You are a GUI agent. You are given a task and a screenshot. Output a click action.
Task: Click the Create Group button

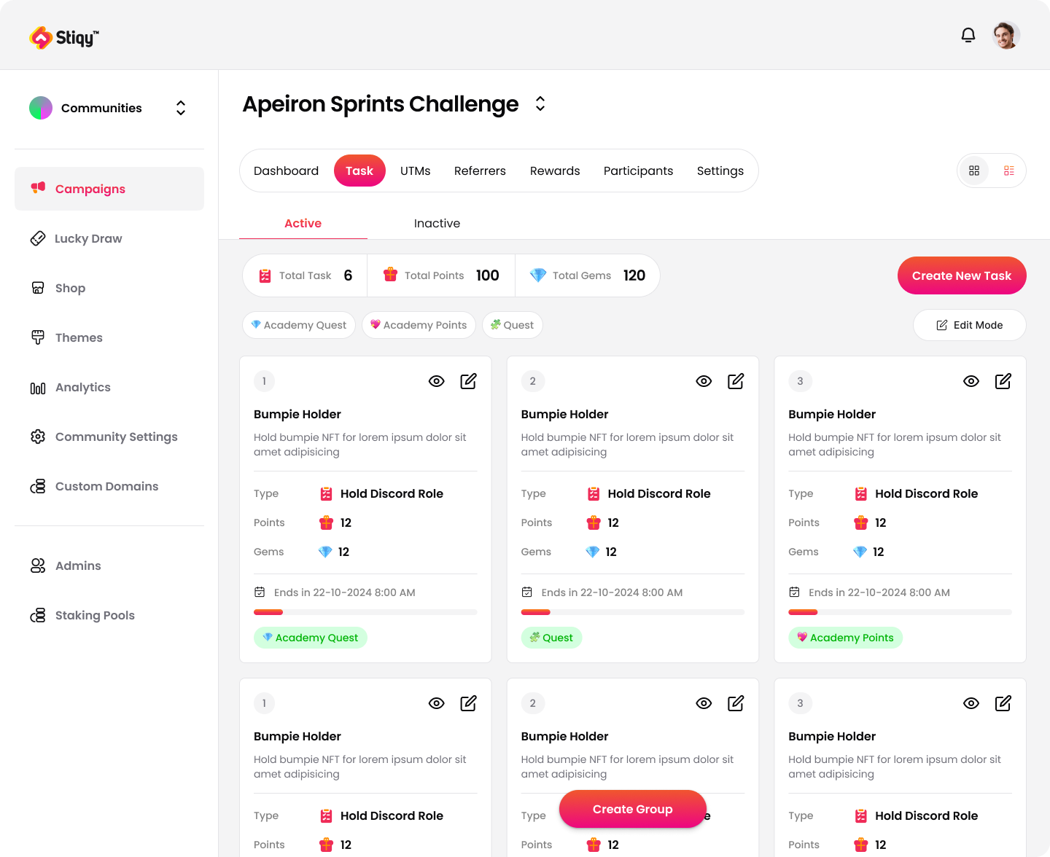(x=633, y=809)
